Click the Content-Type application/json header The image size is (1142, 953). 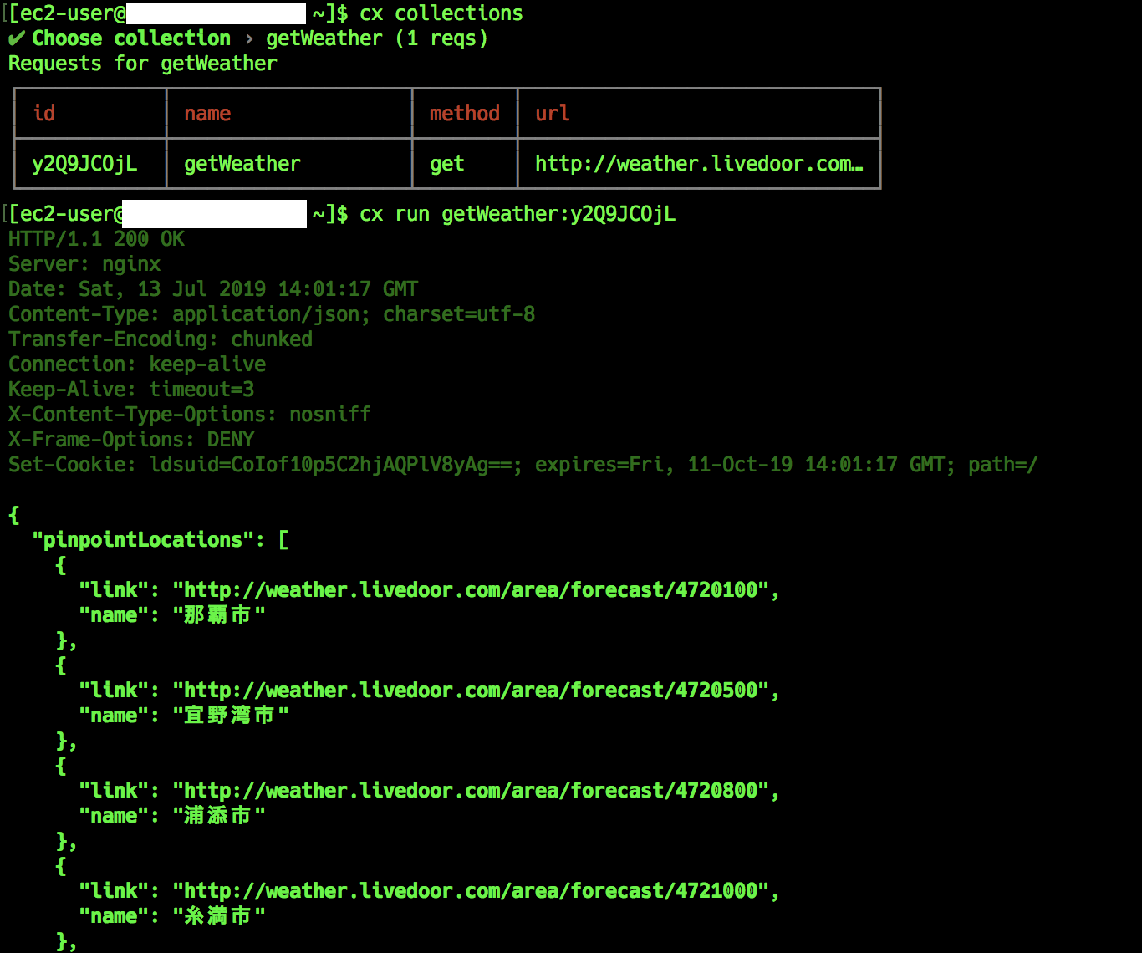(x=272, y=314)
